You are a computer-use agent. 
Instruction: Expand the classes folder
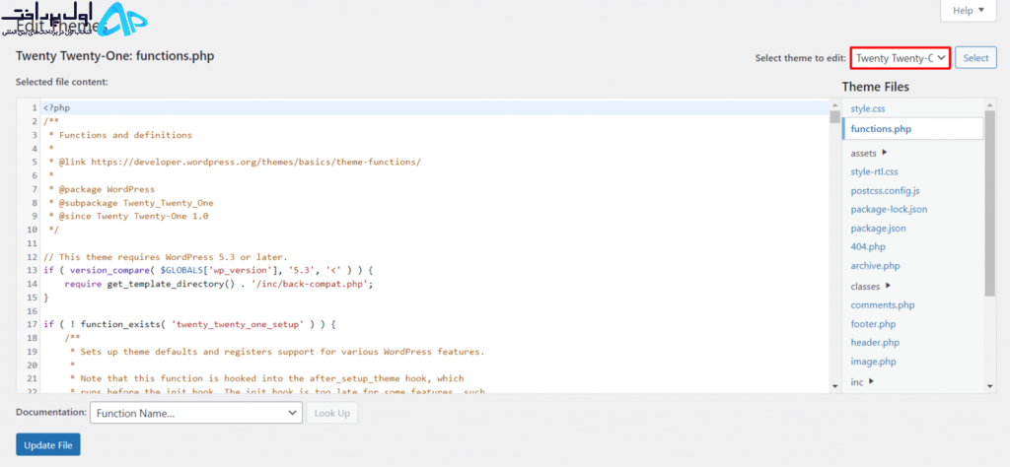[x=871, y=286]
